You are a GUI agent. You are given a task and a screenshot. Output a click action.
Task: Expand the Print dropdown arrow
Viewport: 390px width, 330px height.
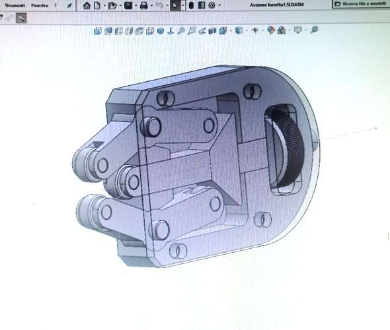pos(151,5)
